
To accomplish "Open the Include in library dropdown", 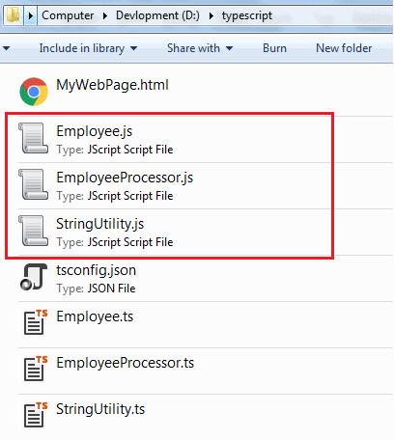I will (x=88, y=48).
